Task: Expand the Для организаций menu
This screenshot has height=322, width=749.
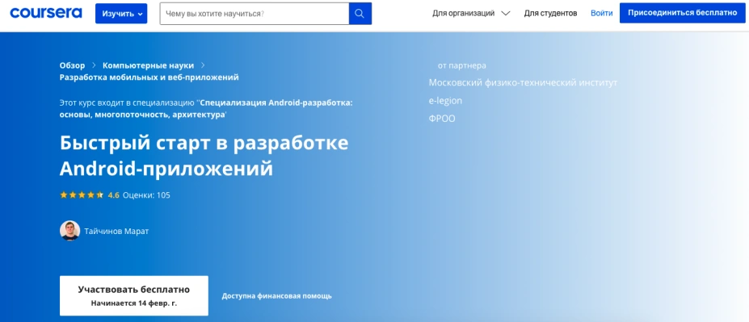Action: click(471, 14)
